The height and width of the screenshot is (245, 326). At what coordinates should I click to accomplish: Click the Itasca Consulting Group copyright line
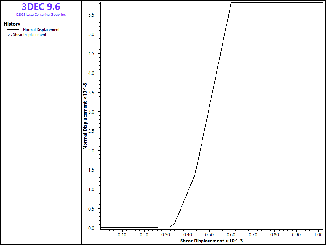coord(41,15)
